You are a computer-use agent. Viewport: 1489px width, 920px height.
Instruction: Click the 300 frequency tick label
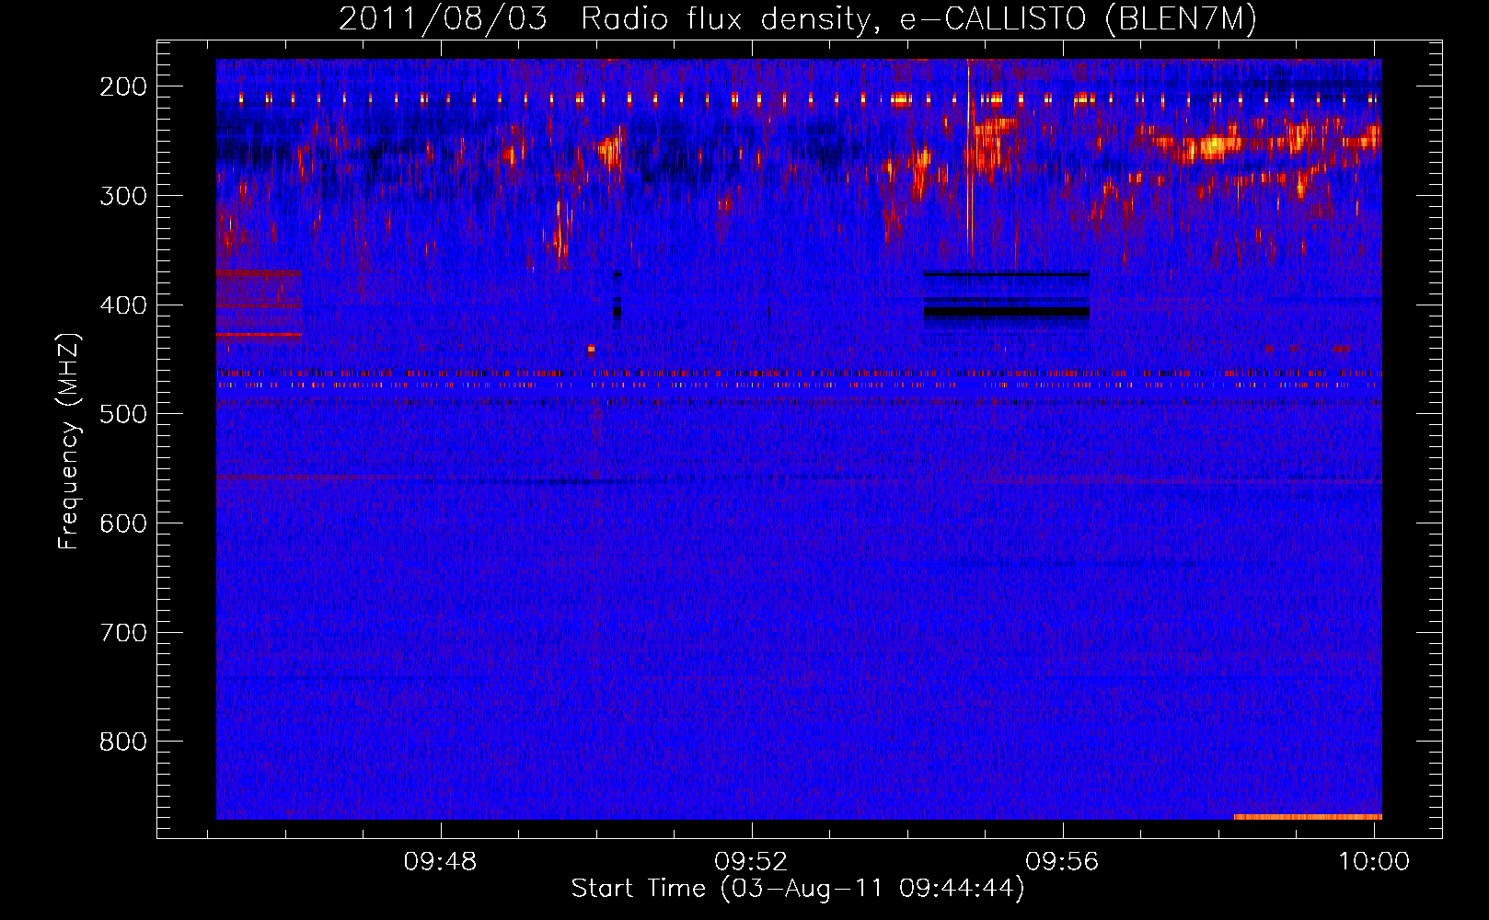tap(123, 196)
